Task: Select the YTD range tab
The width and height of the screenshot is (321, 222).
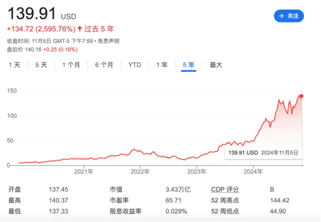Action: coord(134,65)
